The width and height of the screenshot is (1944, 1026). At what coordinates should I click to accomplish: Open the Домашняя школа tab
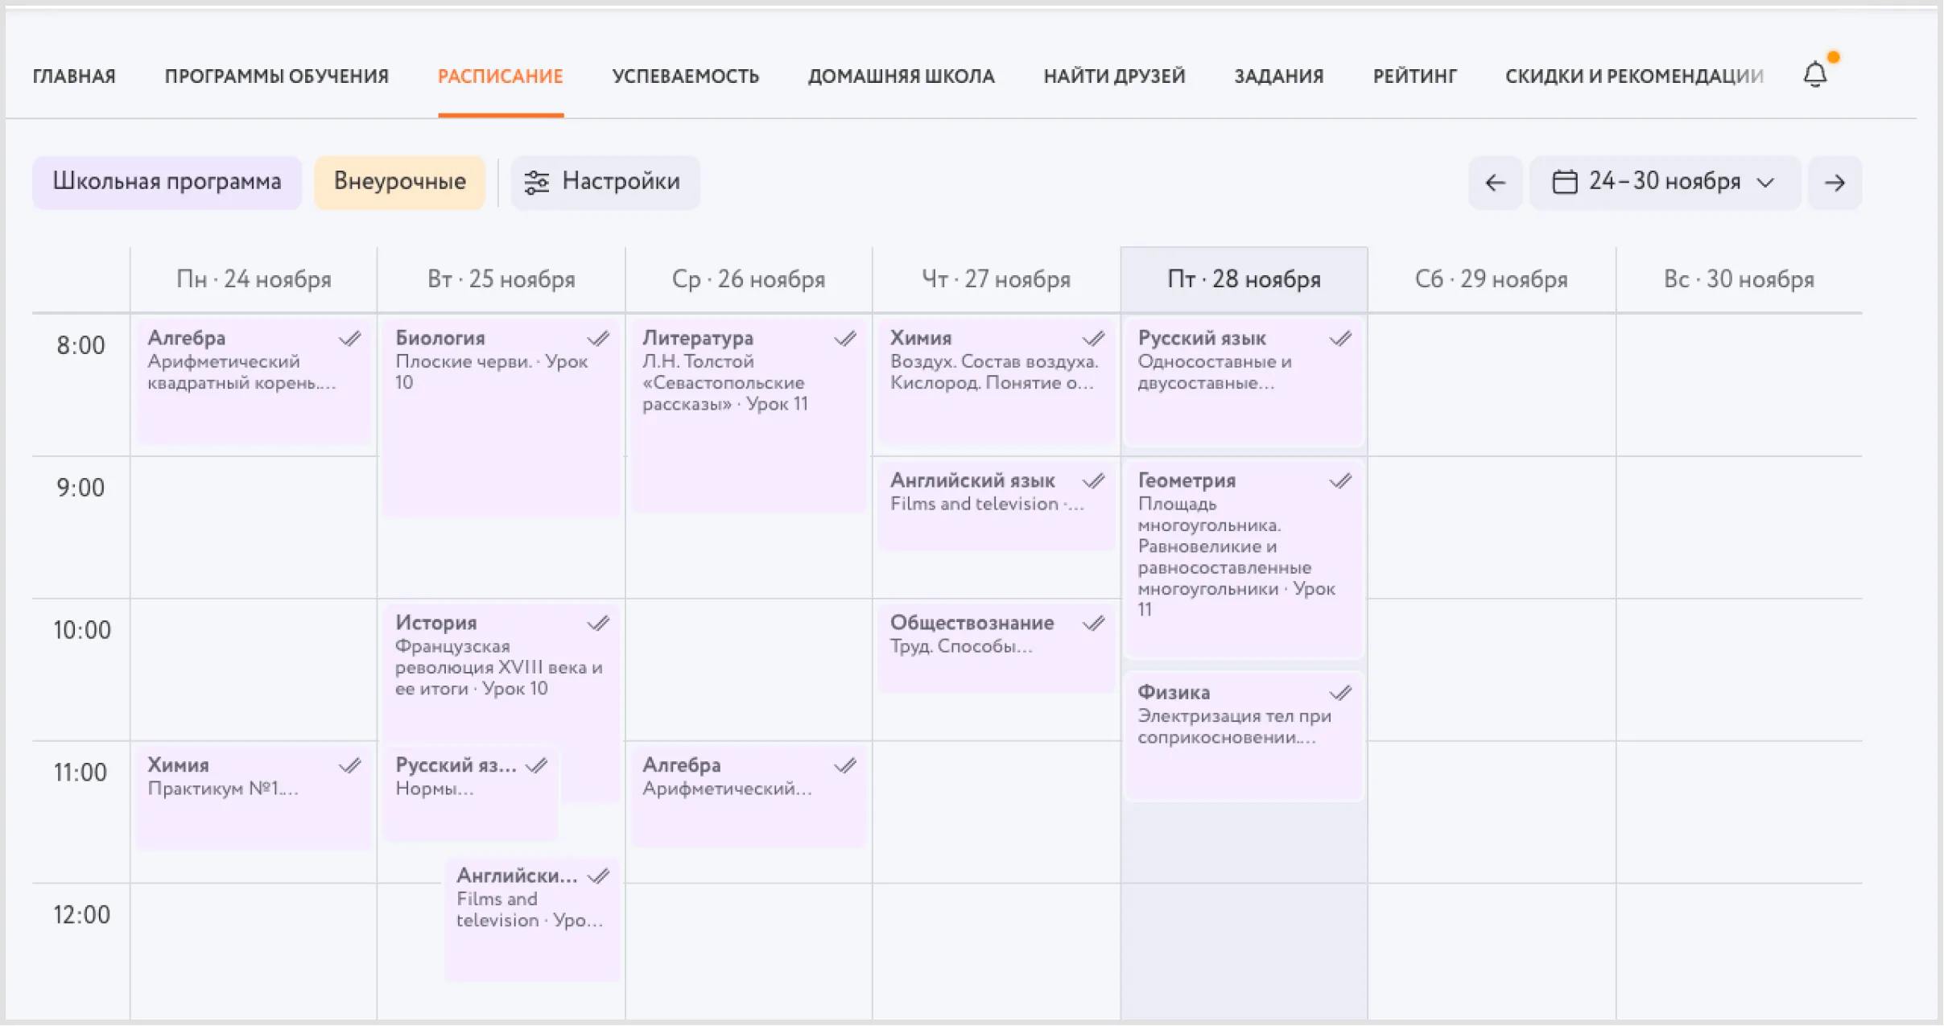pyautogui.click(x=901, y=76)
